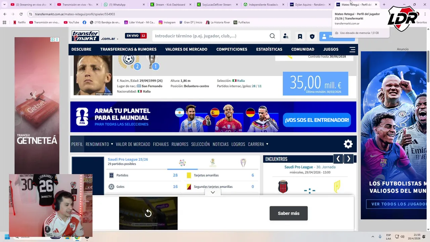Click the yellow card icon

189,175
